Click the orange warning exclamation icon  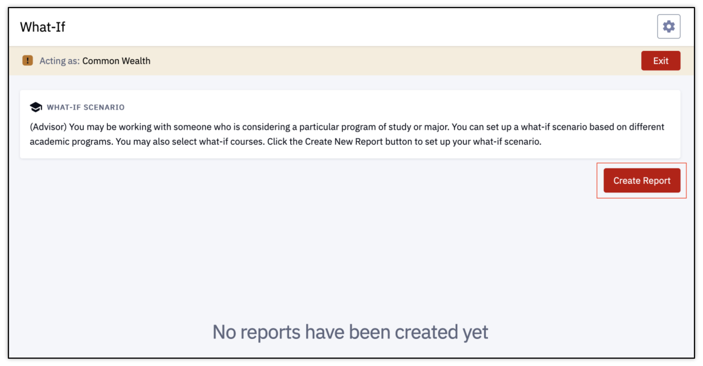[27, 60]
